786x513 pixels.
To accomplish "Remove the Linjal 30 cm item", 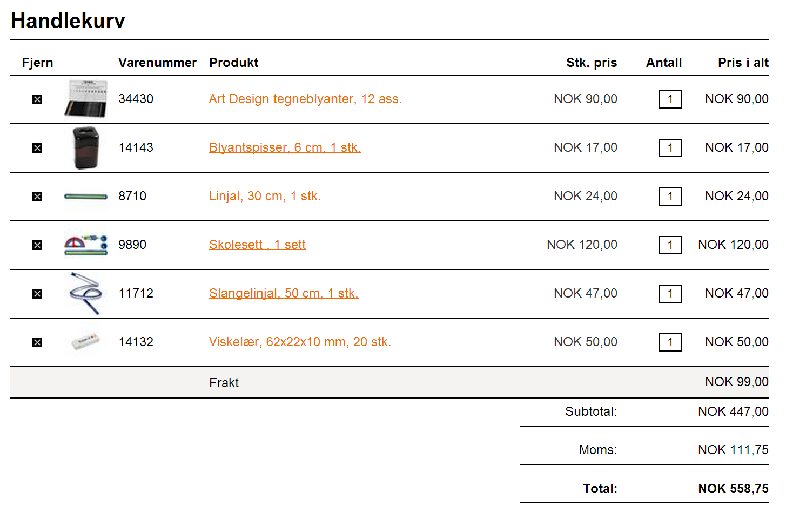I will click(37, 197).
